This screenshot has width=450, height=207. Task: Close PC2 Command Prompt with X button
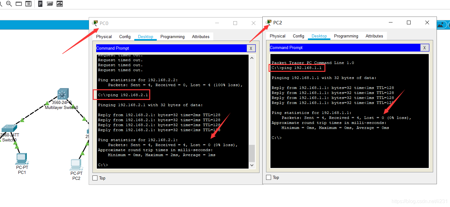point(424,48)
